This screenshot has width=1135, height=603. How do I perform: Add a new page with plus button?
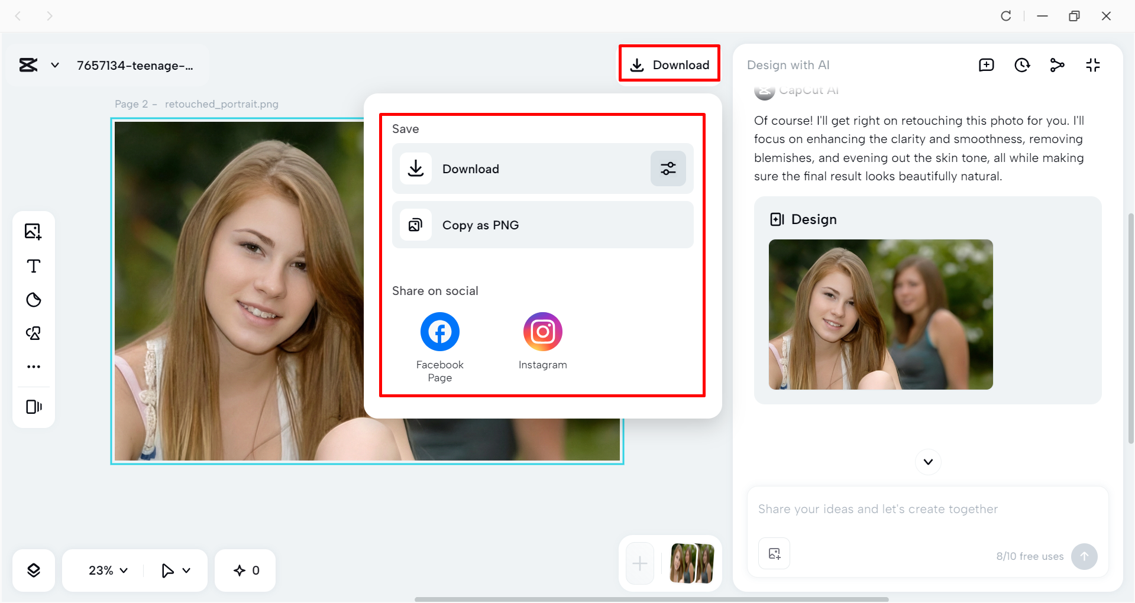point(640,563)
